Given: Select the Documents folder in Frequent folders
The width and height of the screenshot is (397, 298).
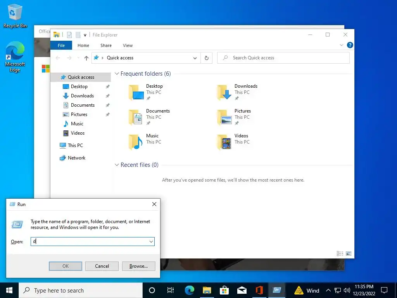Looking at the screenshot, I should click(149, 117).
